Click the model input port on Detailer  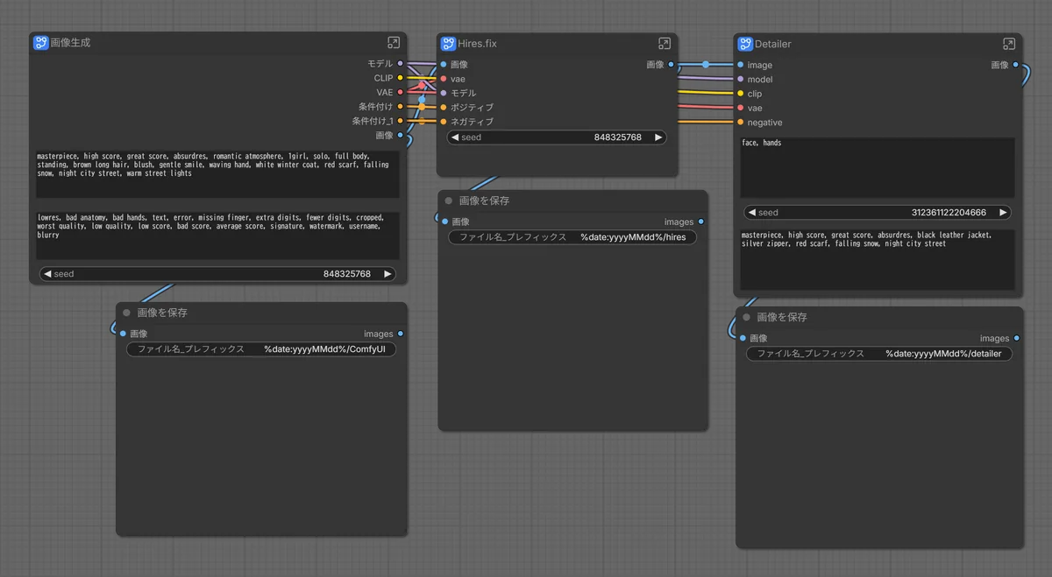[741, 80]
